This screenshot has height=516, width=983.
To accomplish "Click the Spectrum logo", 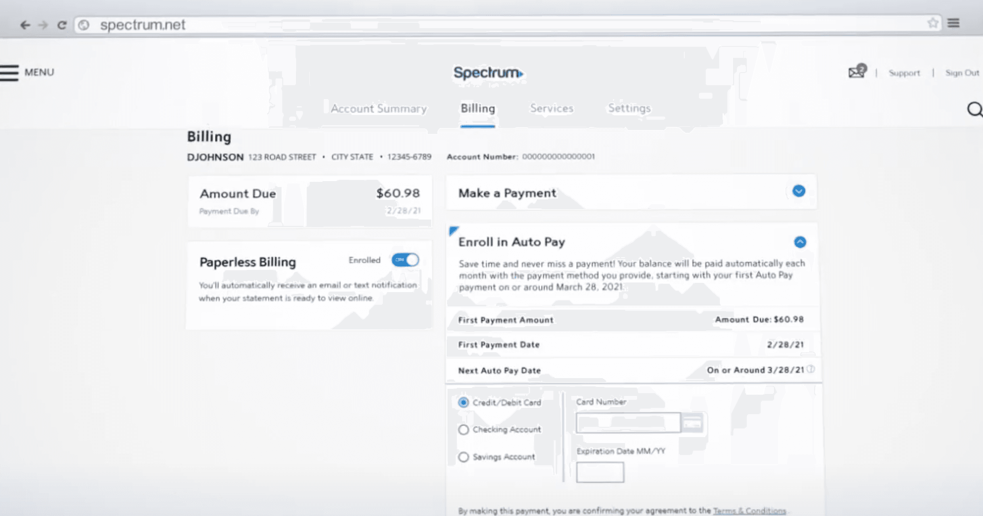I will click(x=488, y=73).
